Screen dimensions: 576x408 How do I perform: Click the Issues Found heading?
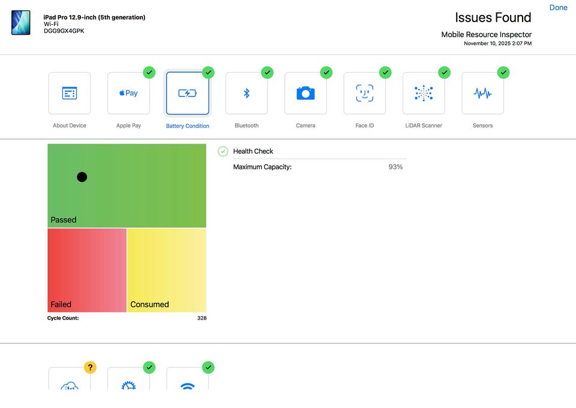pyautogui.click(x=493, y=17)
